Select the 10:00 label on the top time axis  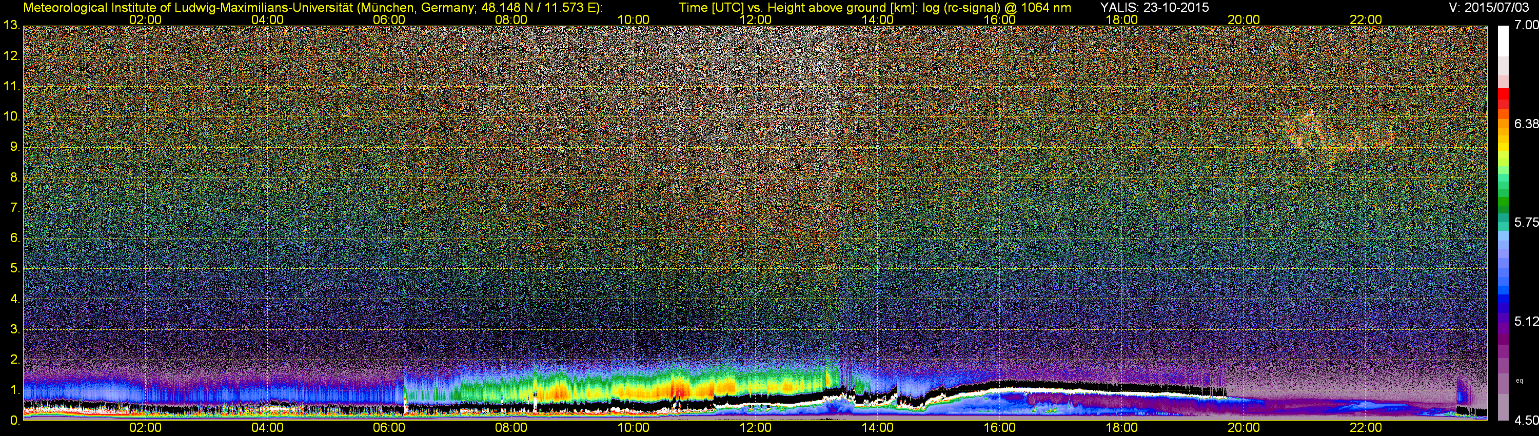(633, 19)
